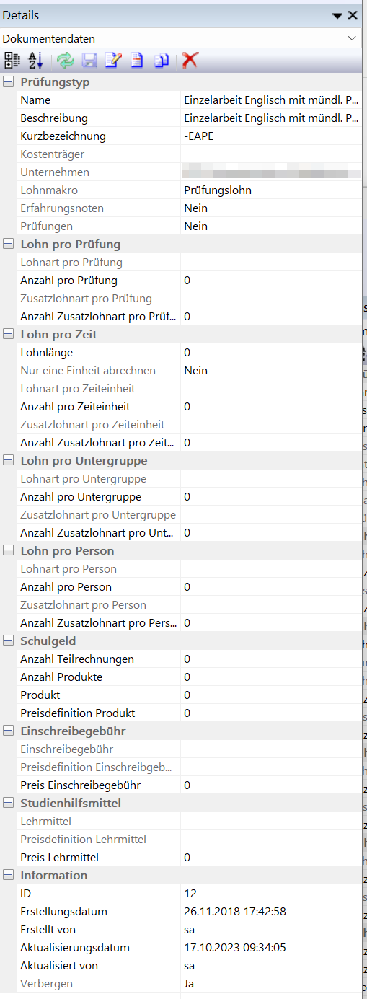Collapse the Studienhilfsmittel section
Screen dimensions: 367x999
[x=8, y=804]
